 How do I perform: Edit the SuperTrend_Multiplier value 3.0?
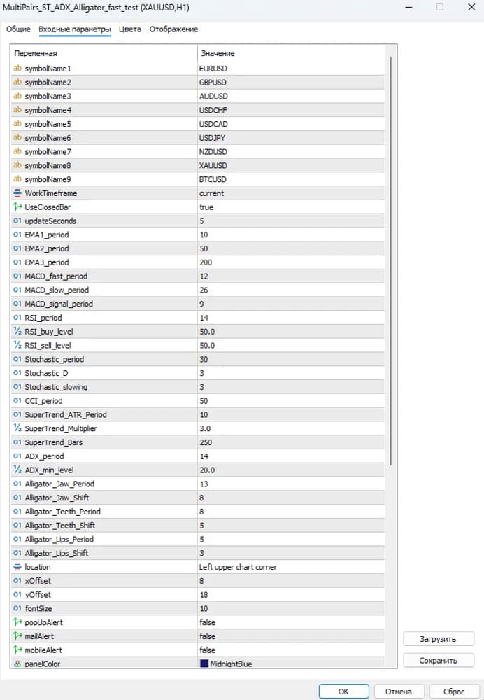291,428
